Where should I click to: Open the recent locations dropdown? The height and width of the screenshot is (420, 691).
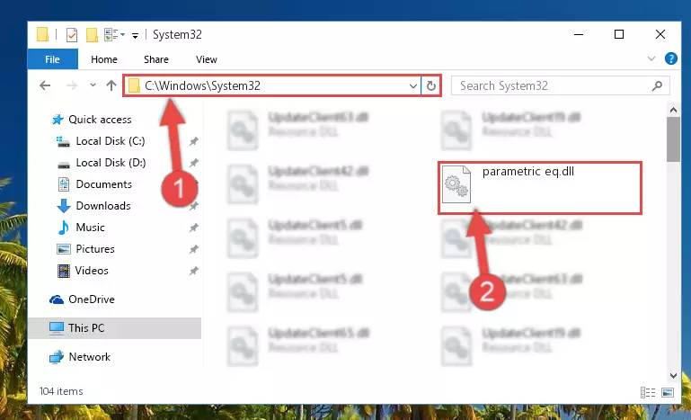[93, 85]
